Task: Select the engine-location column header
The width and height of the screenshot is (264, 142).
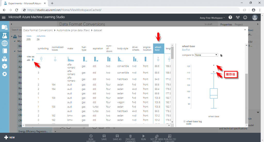Action: click(x=147, y=49)
